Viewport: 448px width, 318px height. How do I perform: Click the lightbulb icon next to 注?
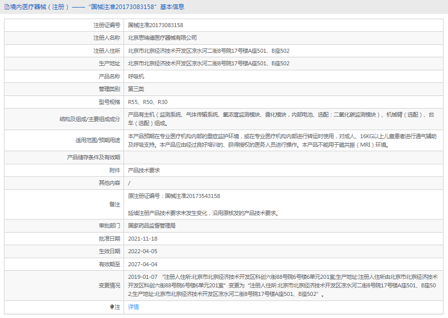[x=111, y=307]
